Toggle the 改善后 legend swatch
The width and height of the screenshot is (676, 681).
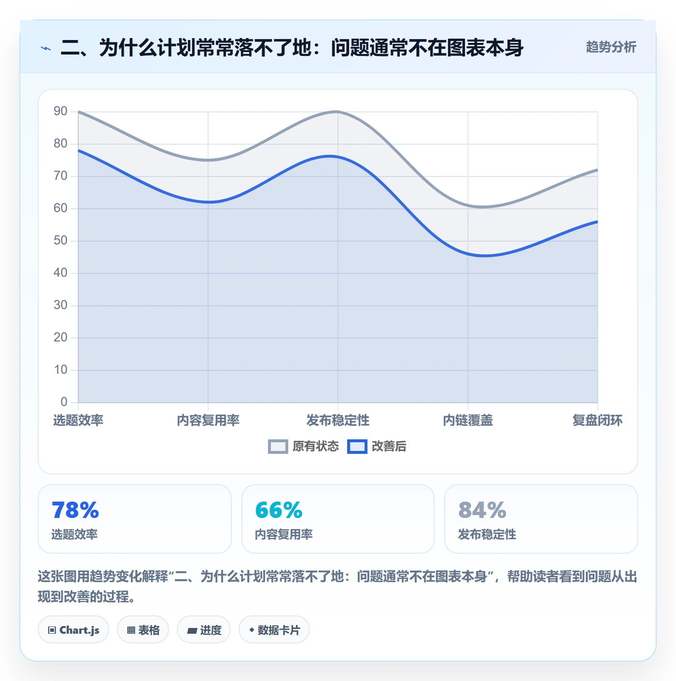click(357, 447)
